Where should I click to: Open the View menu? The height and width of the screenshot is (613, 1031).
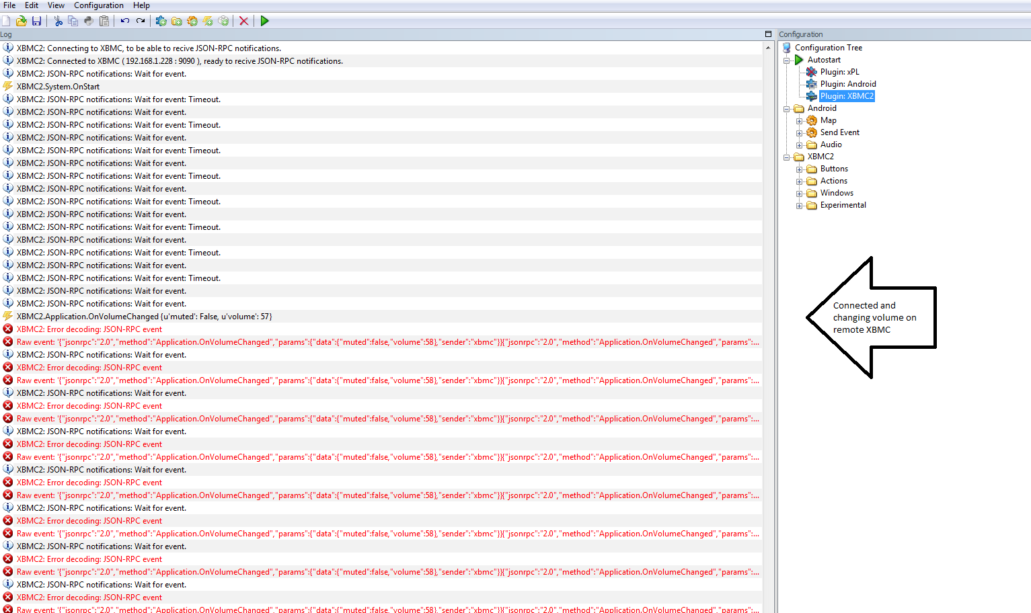[x=56, y=5]
